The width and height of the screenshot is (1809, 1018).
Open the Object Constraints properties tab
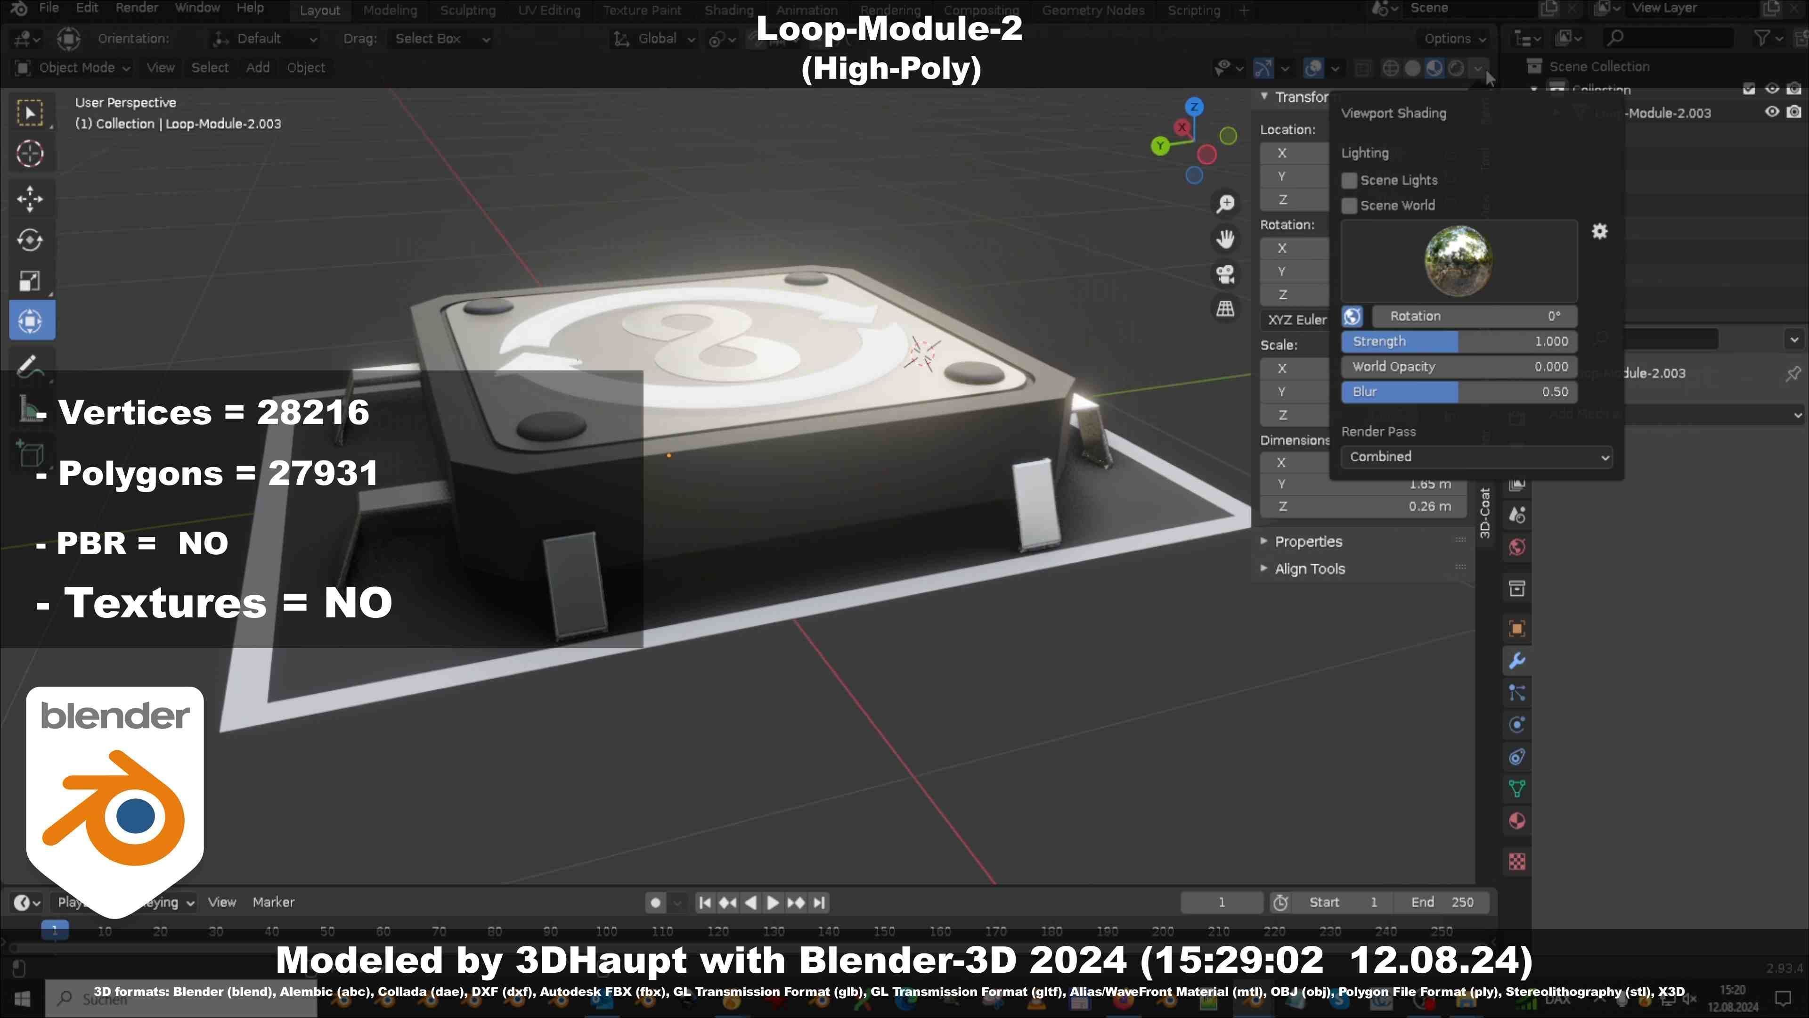1517,757
